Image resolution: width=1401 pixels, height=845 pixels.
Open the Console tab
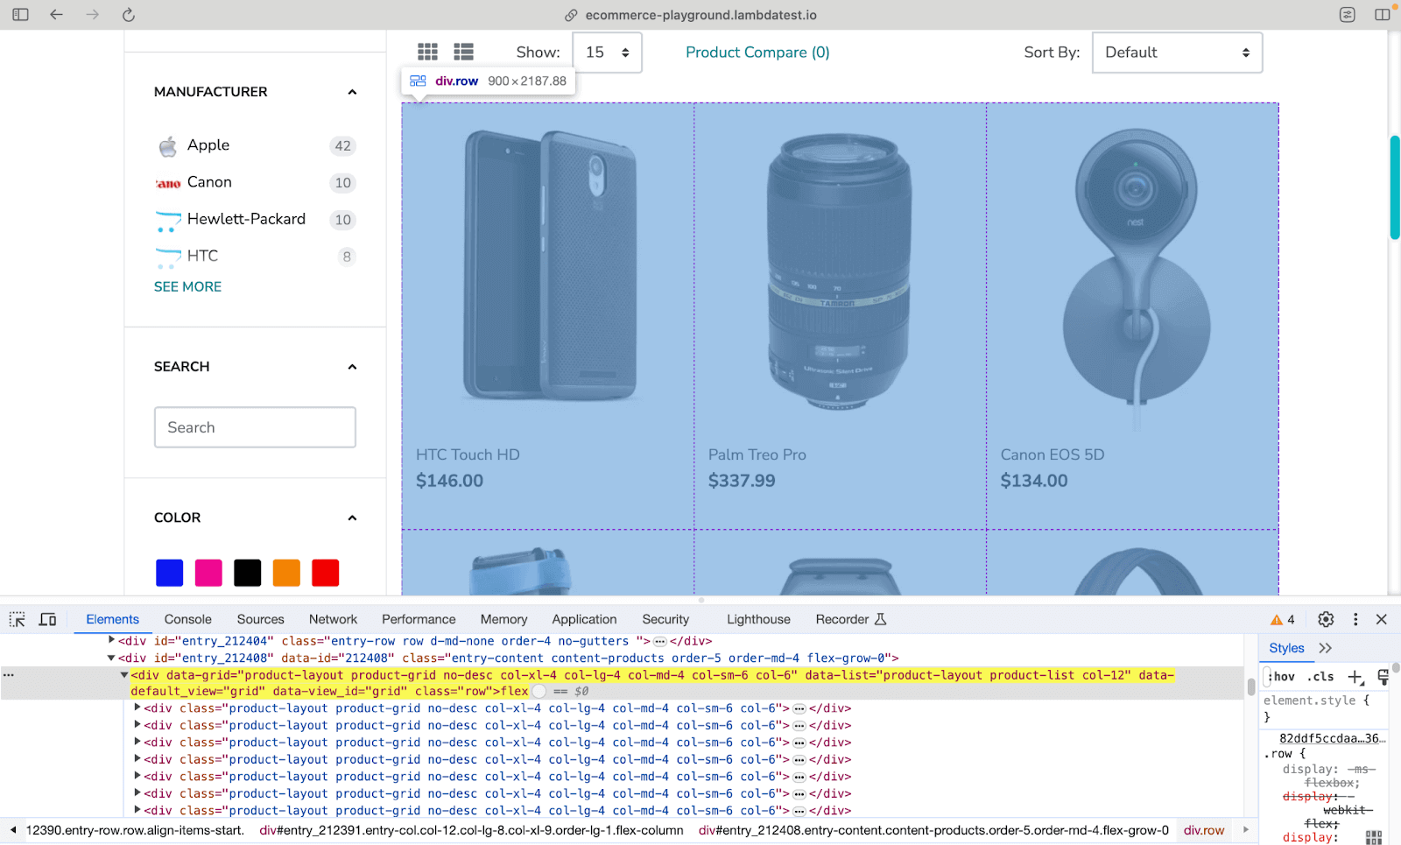(187, 620)
